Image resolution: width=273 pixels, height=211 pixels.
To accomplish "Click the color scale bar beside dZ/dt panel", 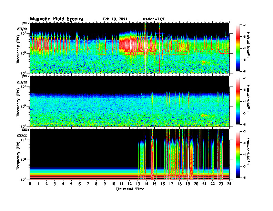I will click(x=238, y=154).
